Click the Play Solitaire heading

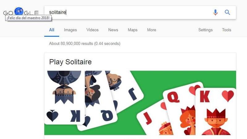click(70, 62)
